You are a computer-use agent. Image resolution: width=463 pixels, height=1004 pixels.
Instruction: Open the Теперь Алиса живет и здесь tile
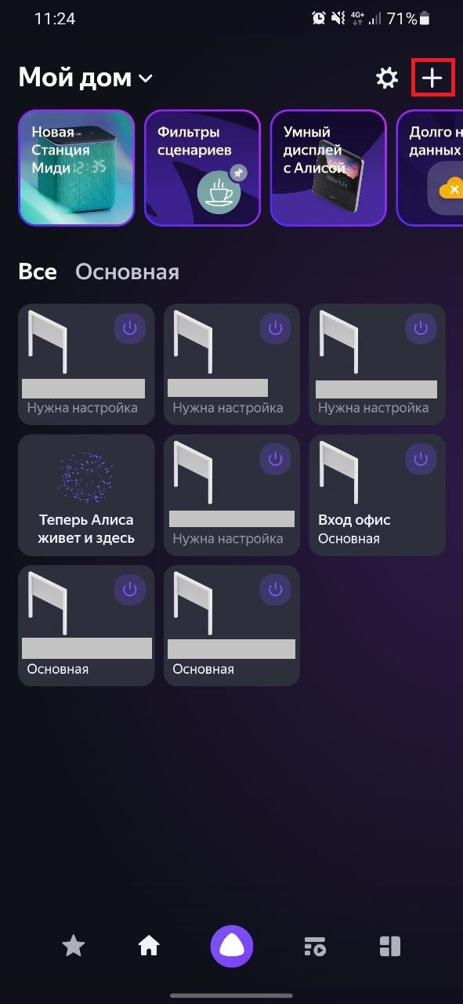click(x=86, y=495)
